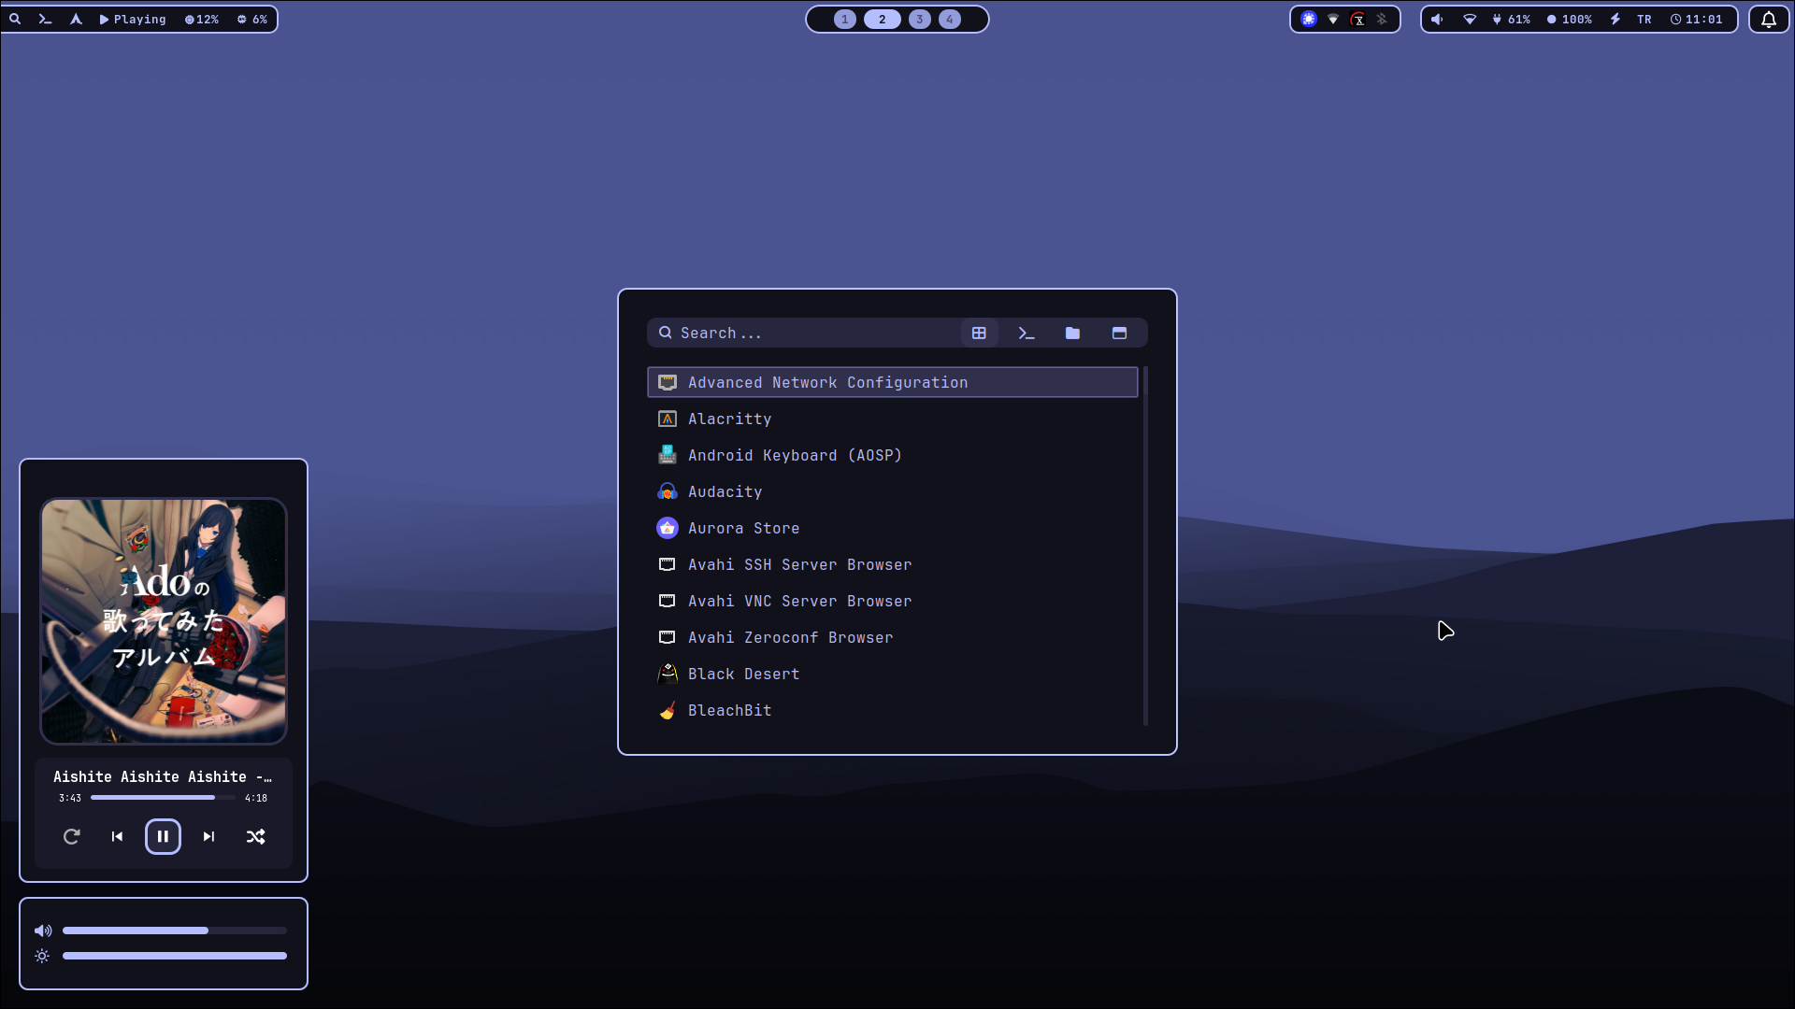The height and width of the screenshot is (1009, 1795).
Task: Select the window switcher mode in launcher
Action: [x=1119, y=333]
